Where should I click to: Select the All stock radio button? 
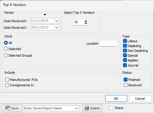coord(6,43)
